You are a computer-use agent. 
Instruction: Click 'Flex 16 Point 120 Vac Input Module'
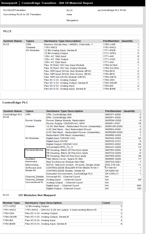[x=64, y=65]
